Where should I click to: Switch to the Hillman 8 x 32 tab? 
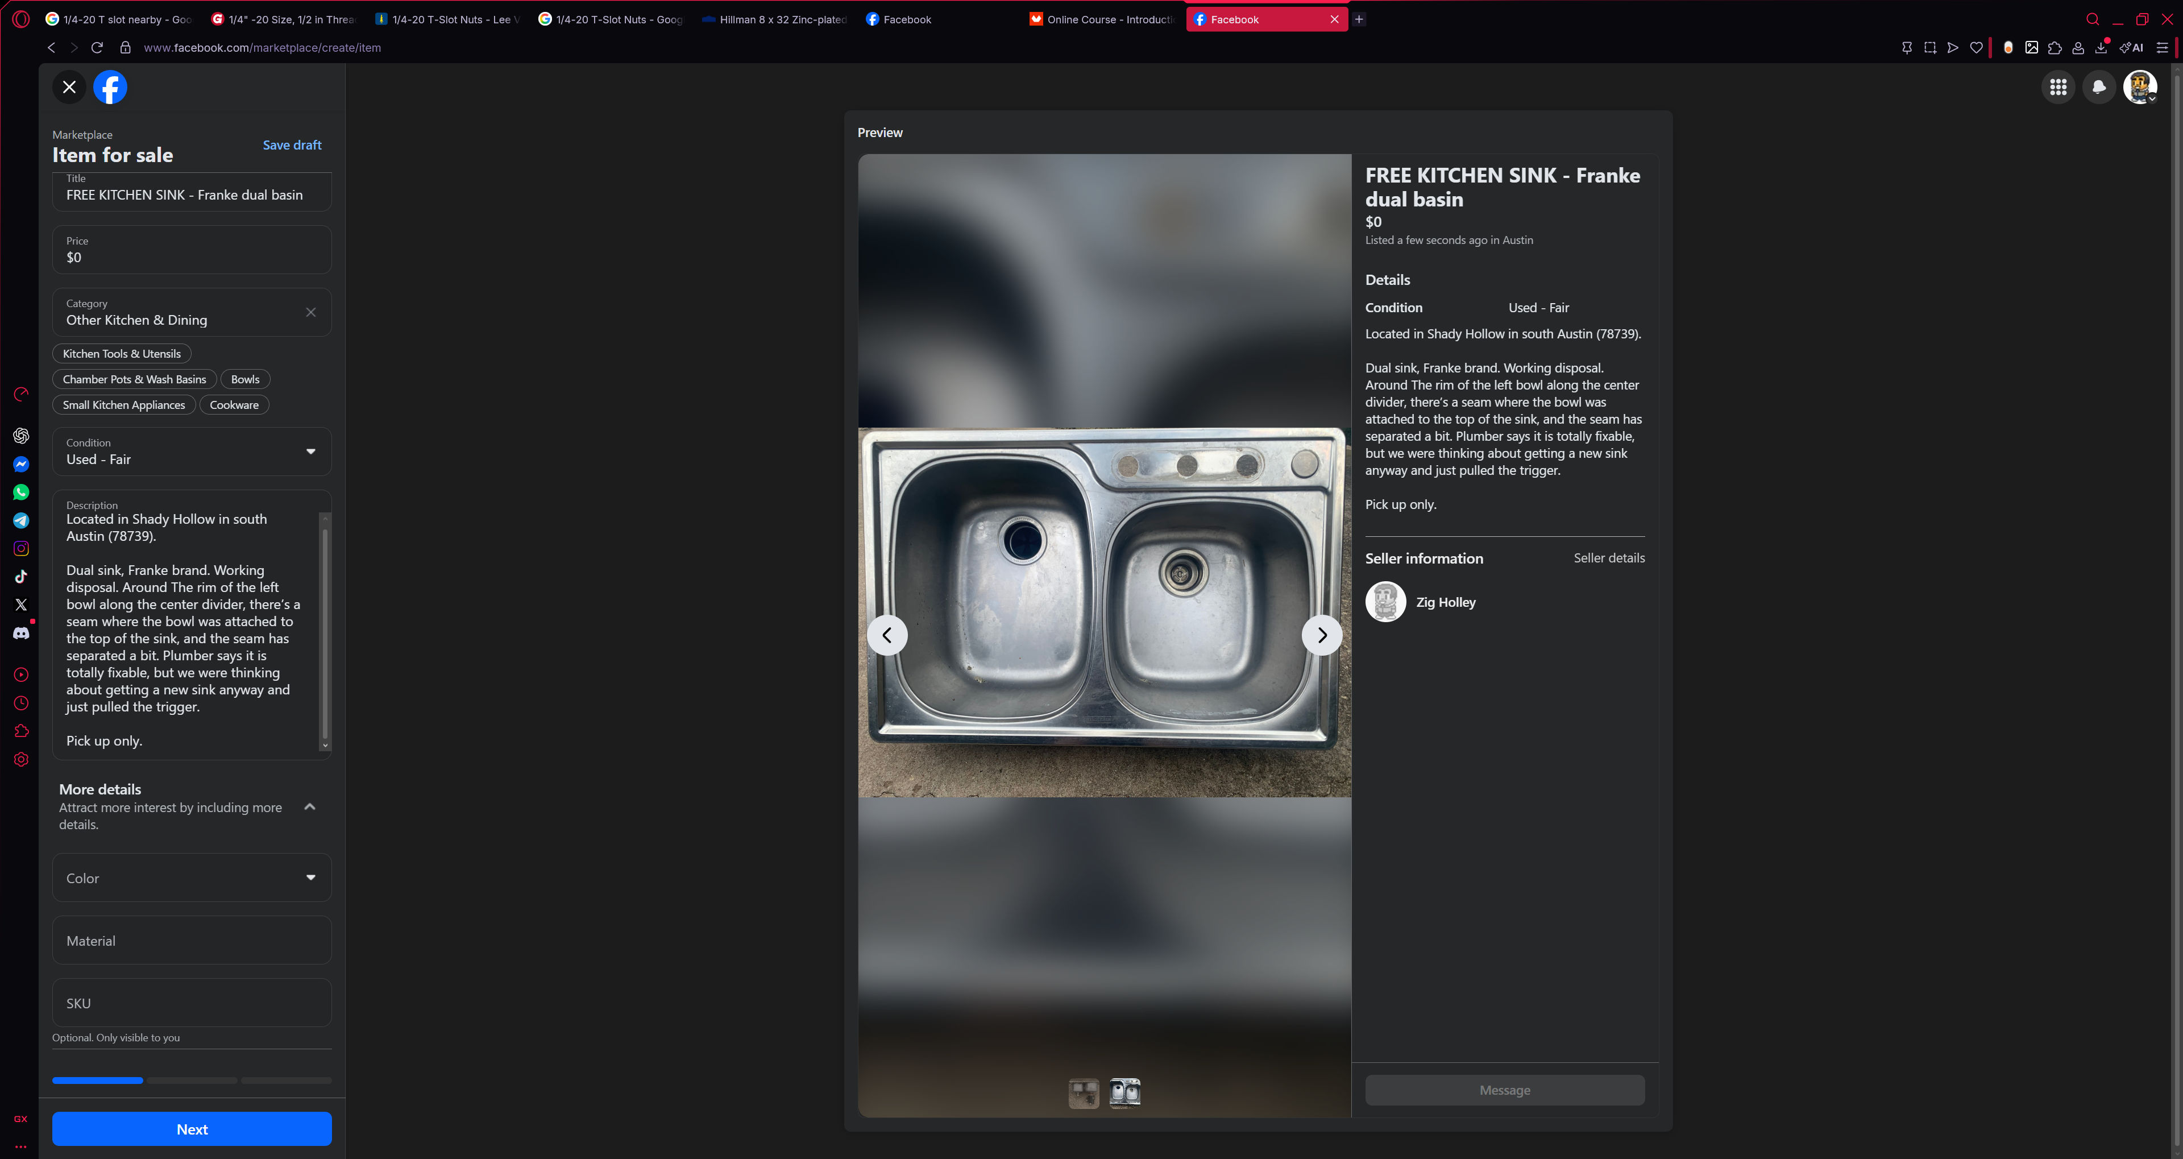(x=774, y=19)
